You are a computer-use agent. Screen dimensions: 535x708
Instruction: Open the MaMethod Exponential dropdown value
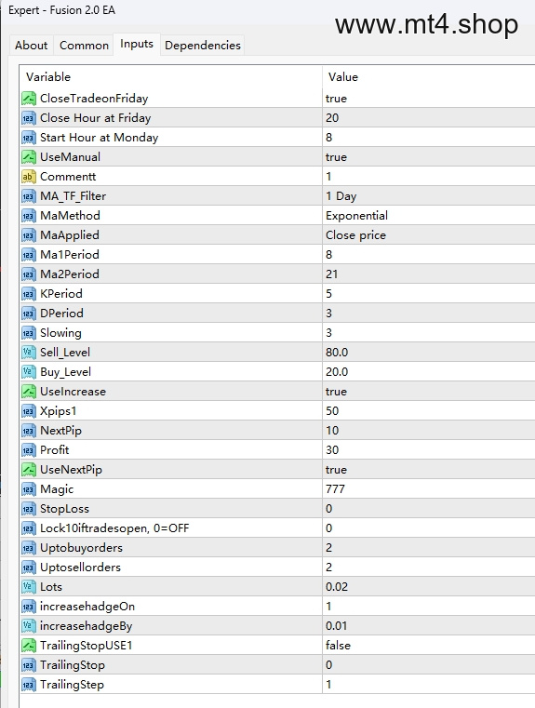[428, 216]
